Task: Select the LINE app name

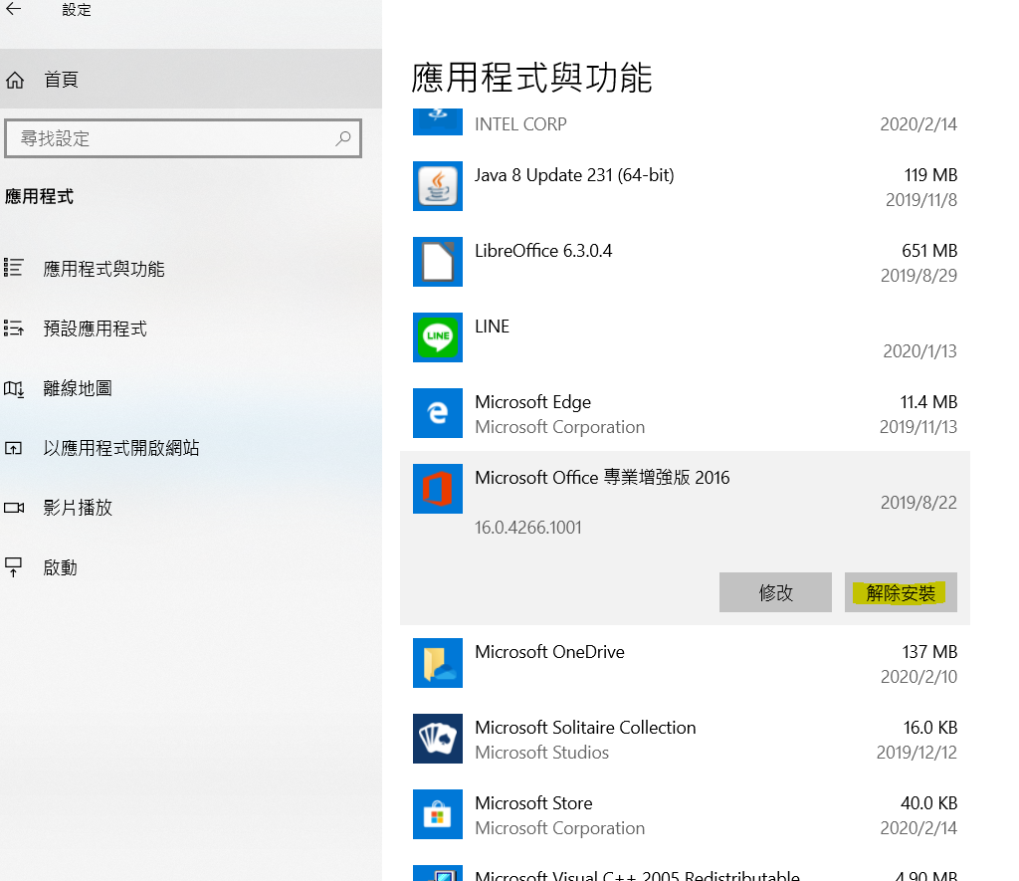Action: coord(492,327)
